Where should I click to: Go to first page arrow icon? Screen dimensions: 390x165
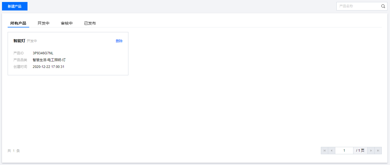pyautogui.click(x=325, y=151)
